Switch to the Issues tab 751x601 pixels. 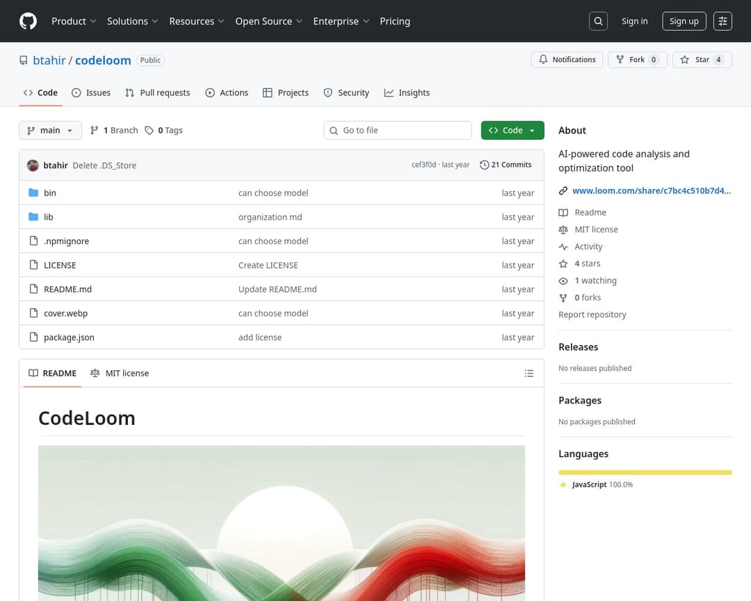91,93
